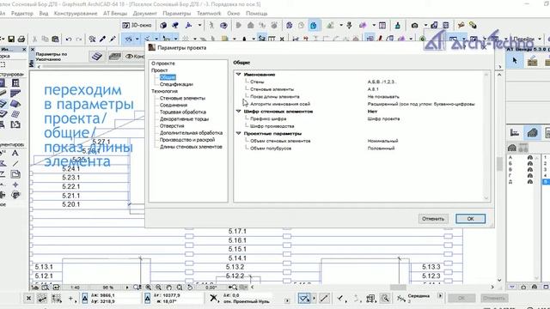This screenshot has width=550, height=309.
Task: Click the Номинальный value for Объем стеновых элементов
Action: pos(382,141)
